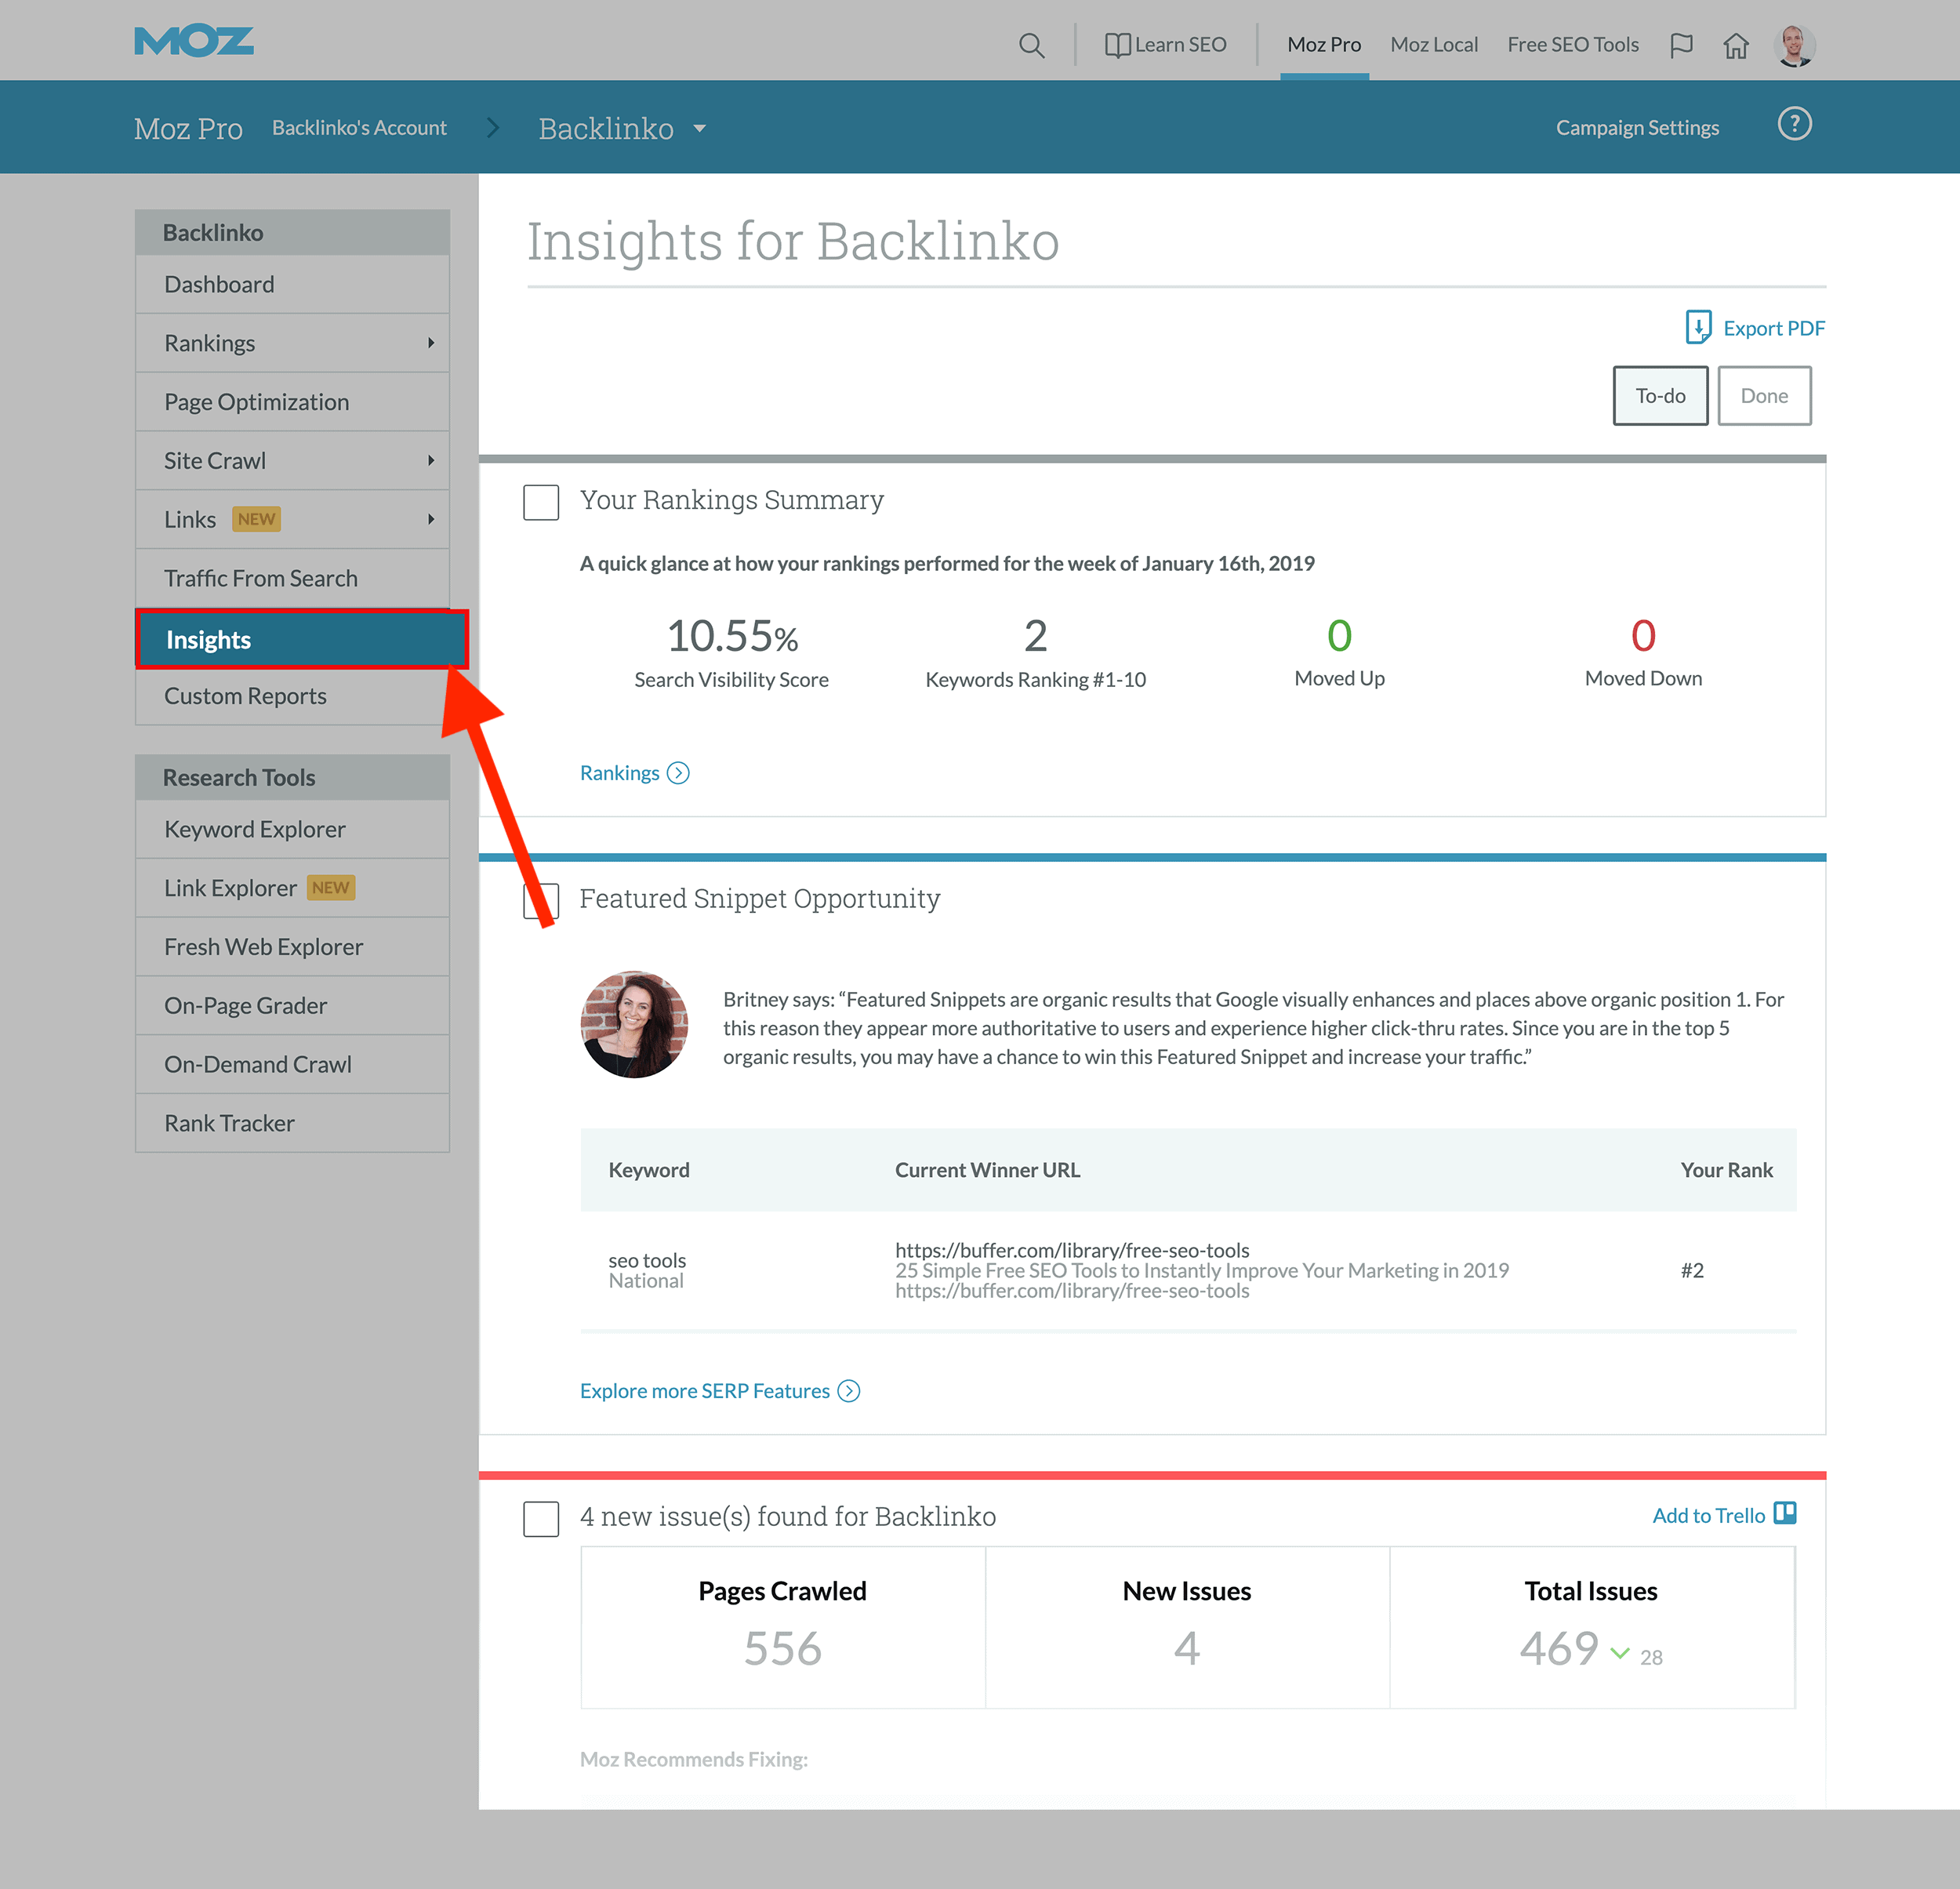
Task: Open the search magnifier icon
Action: click(x=1031, y=45)
